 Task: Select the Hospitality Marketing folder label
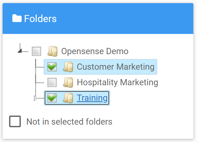coord(117,82)
